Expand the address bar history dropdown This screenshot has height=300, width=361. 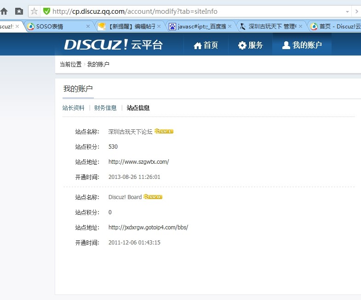click(x=347, y=11)
